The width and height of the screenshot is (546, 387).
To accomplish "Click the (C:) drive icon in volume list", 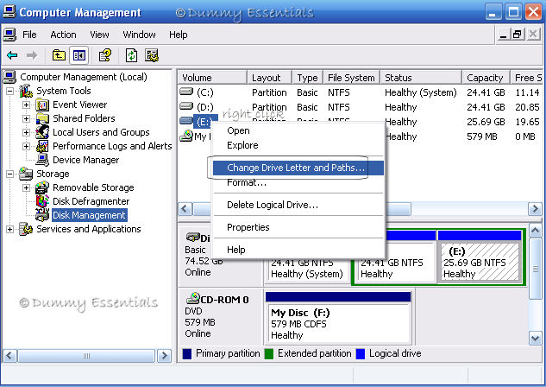I will [x=186, y=92].
